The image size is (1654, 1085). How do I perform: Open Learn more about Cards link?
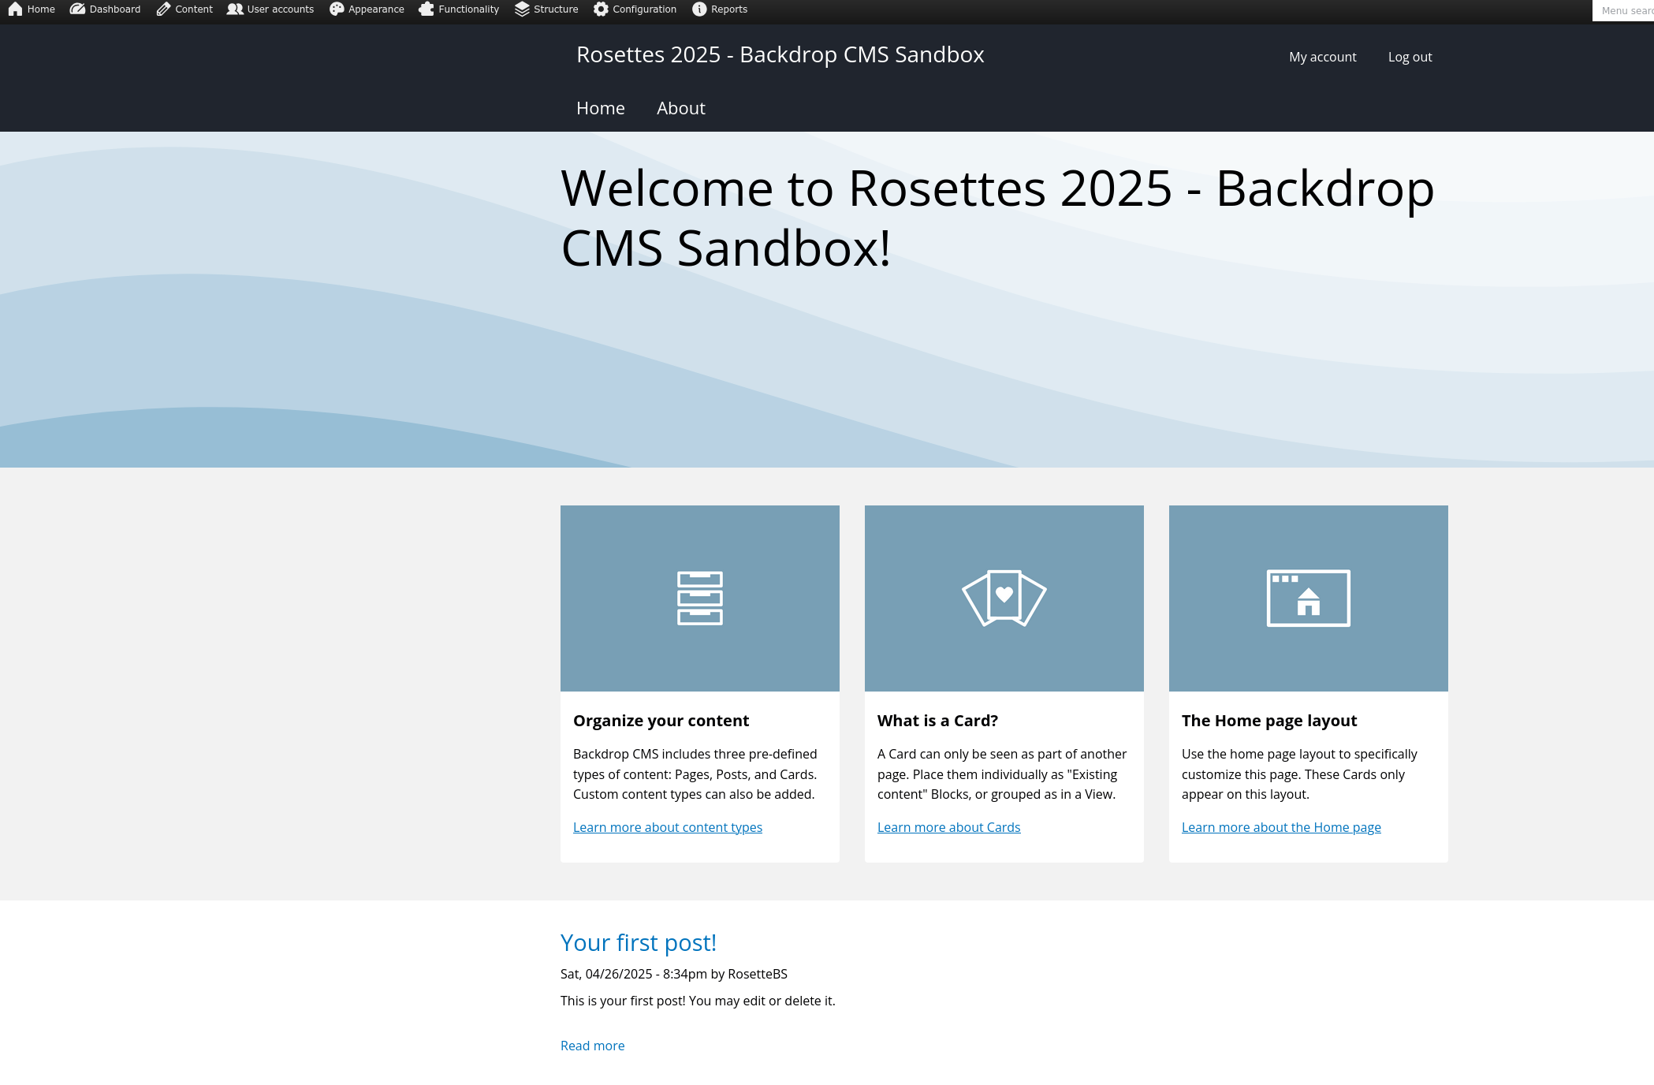pyautogui.click(x=949, y=827)
